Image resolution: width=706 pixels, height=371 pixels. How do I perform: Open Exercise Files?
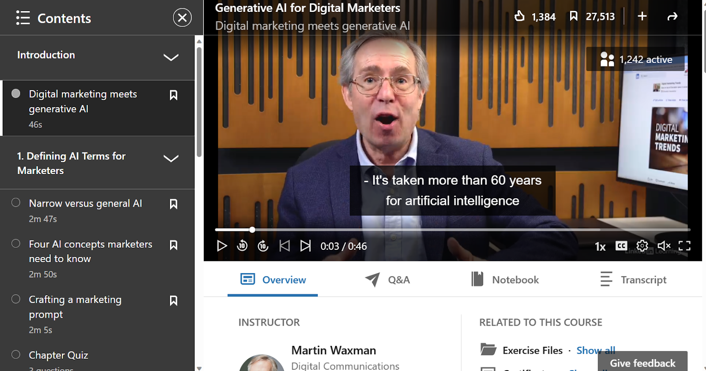[533, 350]
